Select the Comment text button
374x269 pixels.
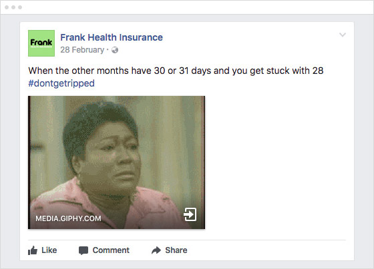point(111,250)
